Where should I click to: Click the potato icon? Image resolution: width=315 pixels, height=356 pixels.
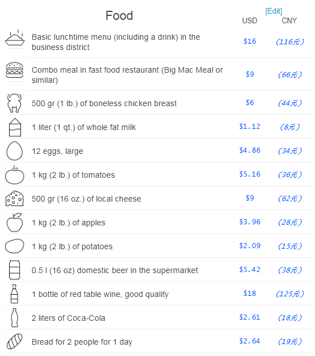[x=15, y=246]
